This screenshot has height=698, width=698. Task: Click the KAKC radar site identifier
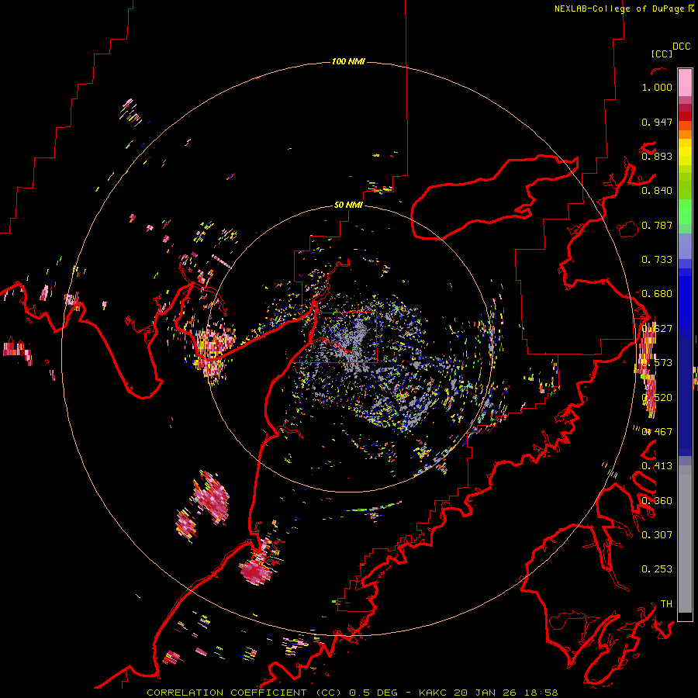(x=434, y=693)
